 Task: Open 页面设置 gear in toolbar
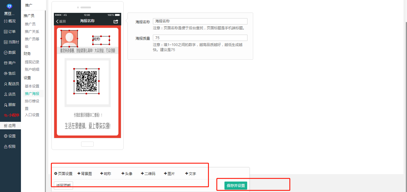point(63,173)
